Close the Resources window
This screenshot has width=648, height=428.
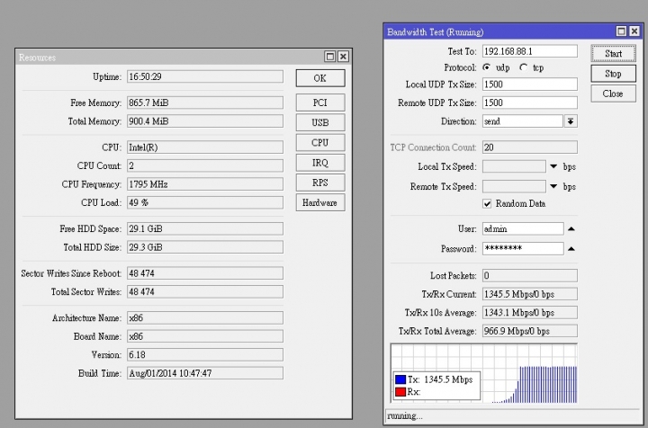coord(343,57)
